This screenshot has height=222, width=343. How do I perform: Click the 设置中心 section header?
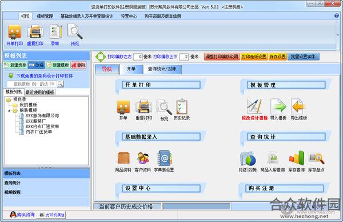point(161,188)
